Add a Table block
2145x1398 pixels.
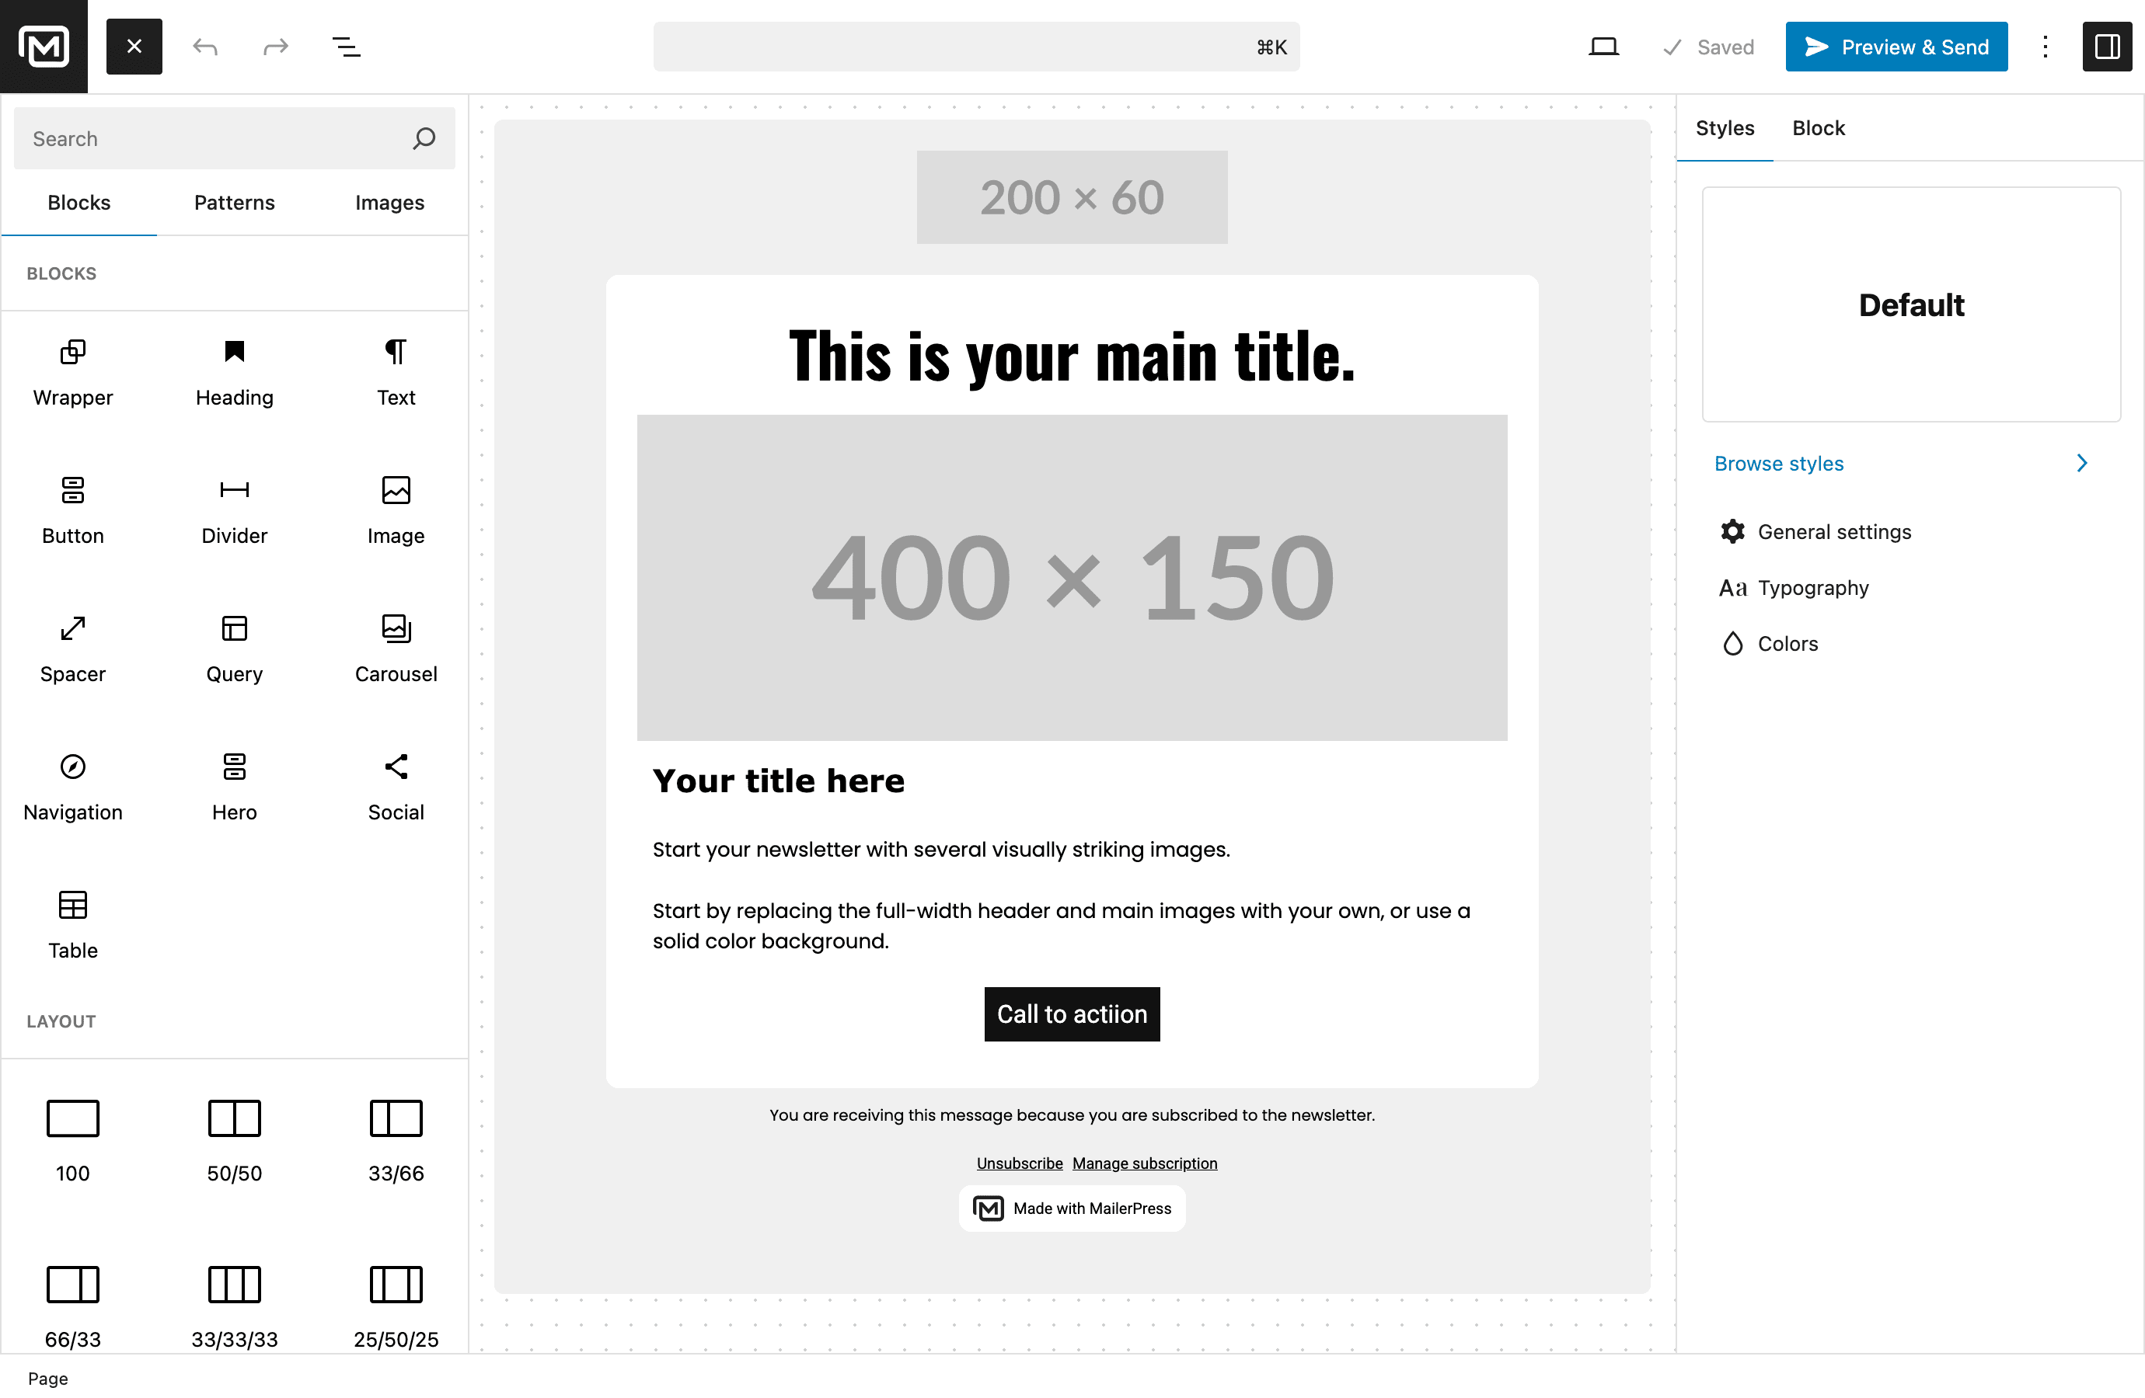72,924
